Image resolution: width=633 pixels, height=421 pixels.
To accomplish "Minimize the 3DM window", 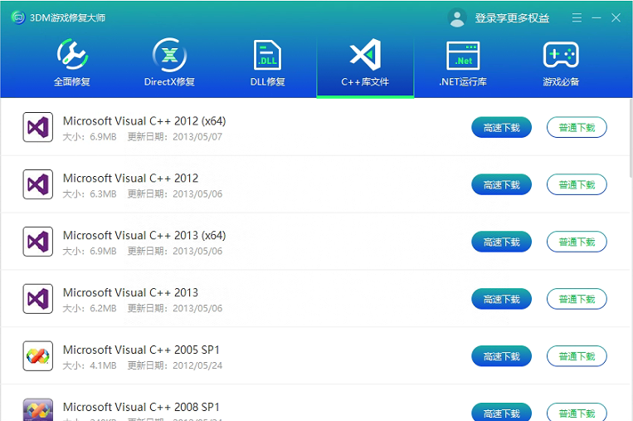I will click(x=596, y=17).
